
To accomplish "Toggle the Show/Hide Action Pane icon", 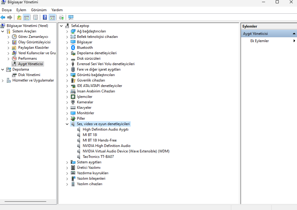I will click(x=52, y=18).
